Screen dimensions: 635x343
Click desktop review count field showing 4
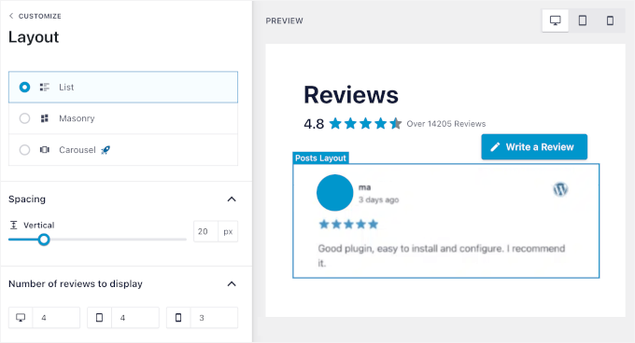(x=56, y=318)
